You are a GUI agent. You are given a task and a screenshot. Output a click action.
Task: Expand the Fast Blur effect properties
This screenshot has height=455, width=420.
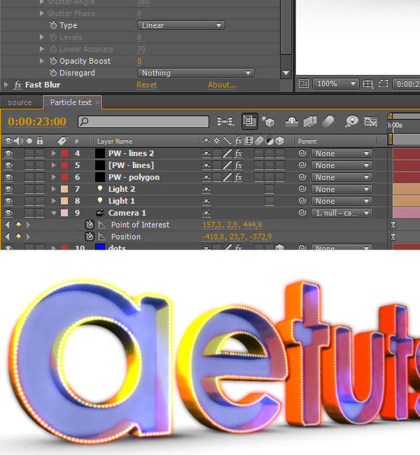(x=6, y=85)
